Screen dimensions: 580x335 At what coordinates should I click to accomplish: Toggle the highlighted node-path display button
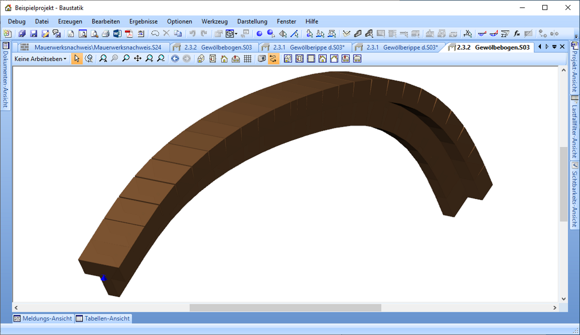273,59
